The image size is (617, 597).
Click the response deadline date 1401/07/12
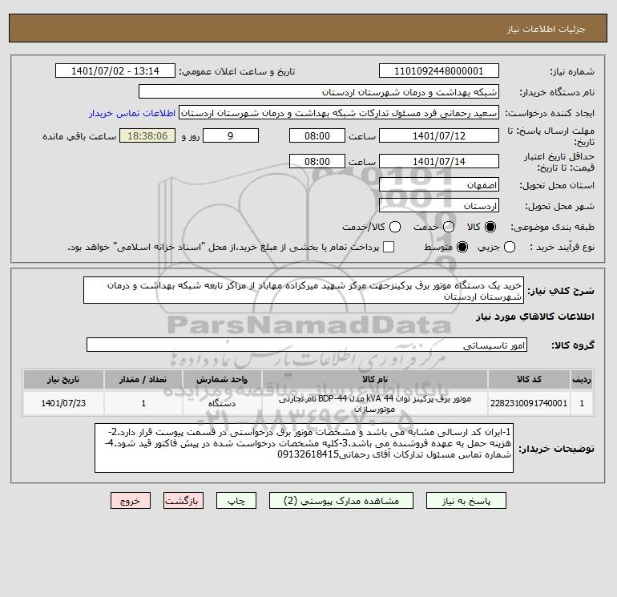point(439,135)
